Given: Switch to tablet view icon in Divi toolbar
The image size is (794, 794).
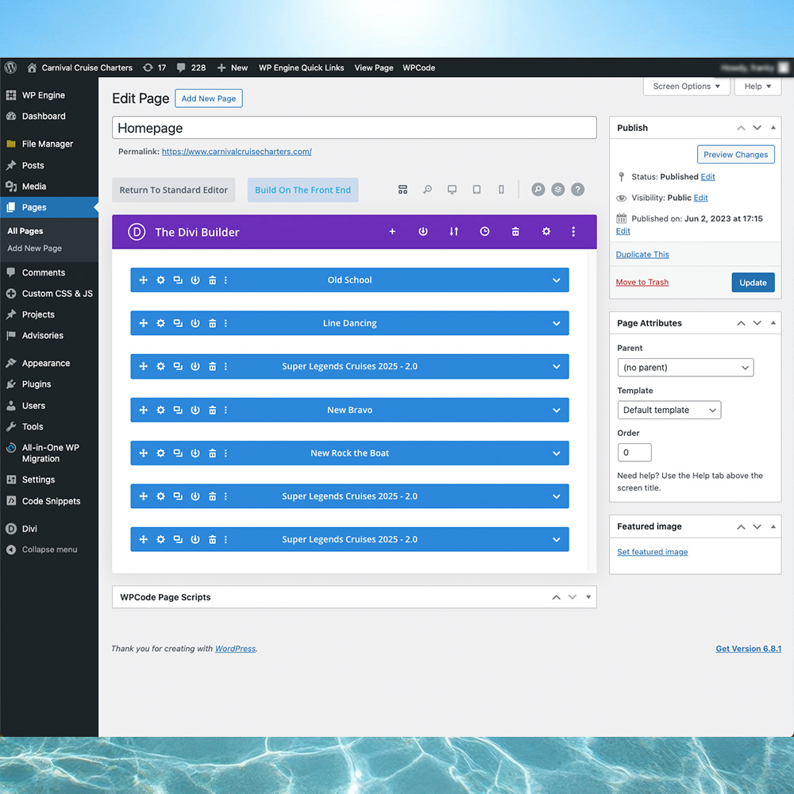Looking at the screenshot, I should click(476, 190).
